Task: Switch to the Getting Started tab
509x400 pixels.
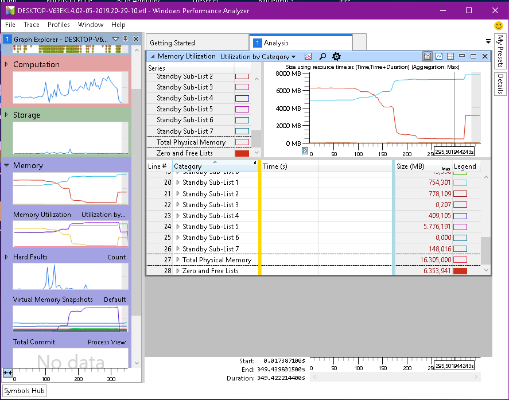Action: click(x=172, y=43)
